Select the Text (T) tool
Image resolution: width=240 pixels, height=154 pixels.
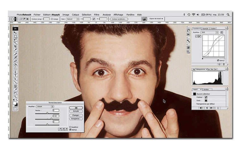15,75
